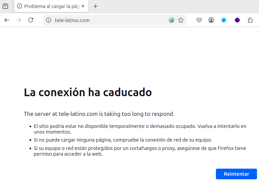Screen dimensions: 259x186
Task: Bookmark this page with the star icon
Action: click(x=181, y=20)
